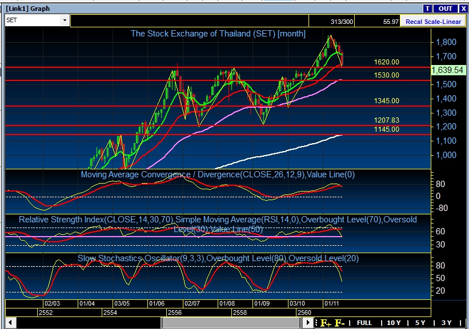Click the 313/300 counter field
469x329 pixels.
point(331,22)
